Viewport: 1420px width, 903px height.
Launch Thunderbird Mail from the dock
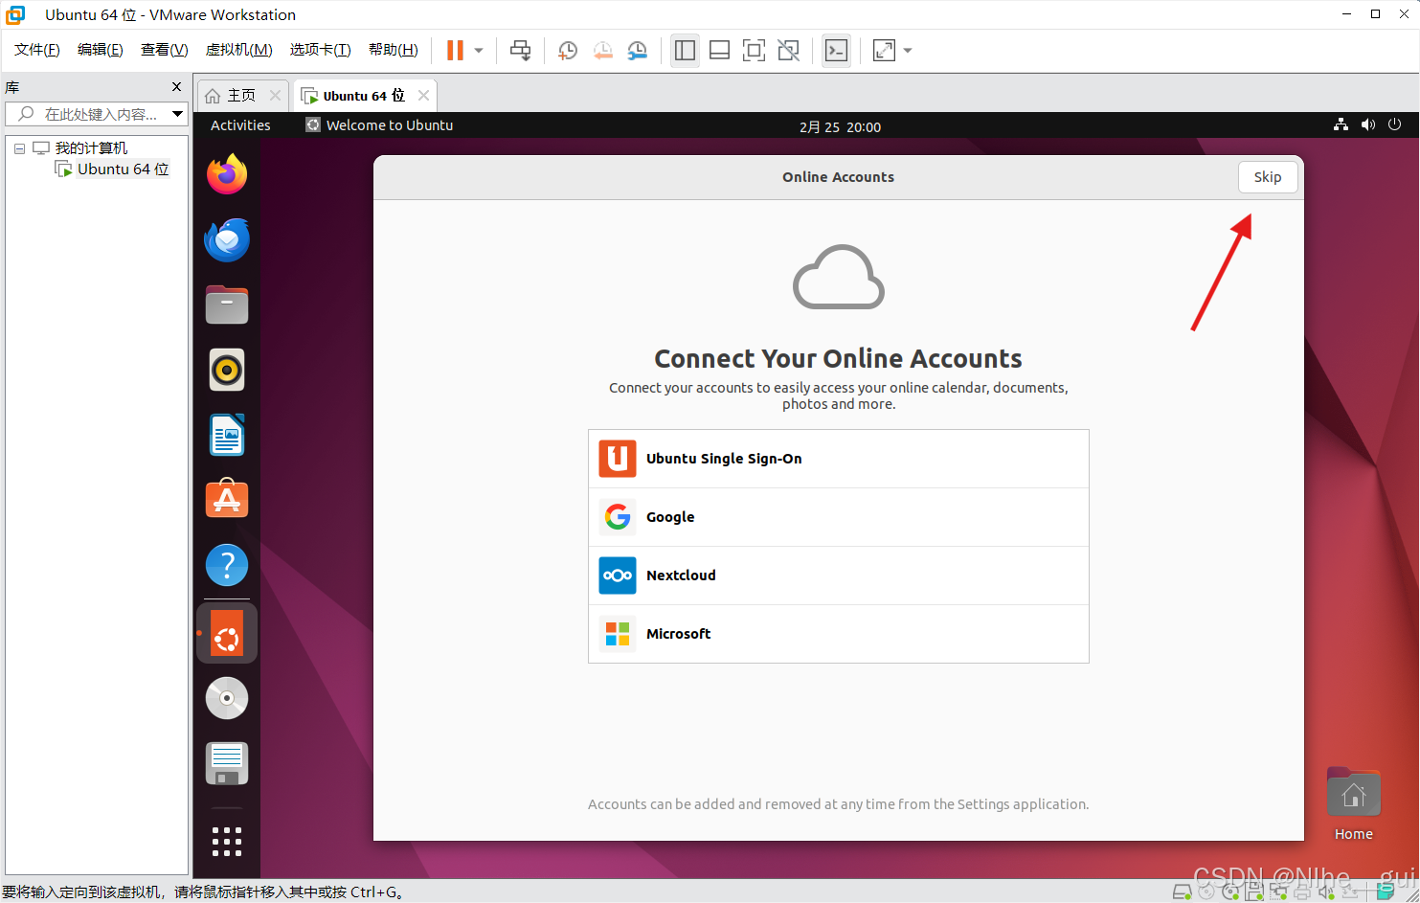[227, 239]
